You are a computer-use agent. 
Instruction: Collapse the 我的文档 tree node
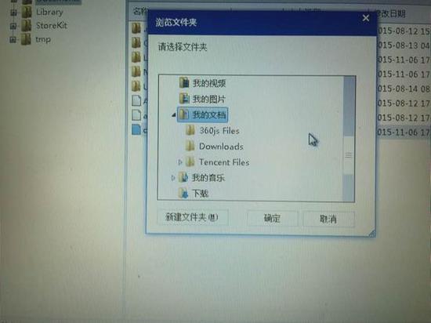tap(173, 115)
